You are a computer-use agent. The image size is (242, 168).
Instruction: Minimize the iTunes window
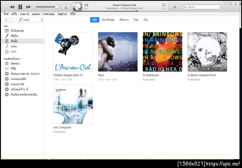click(225, 4)
